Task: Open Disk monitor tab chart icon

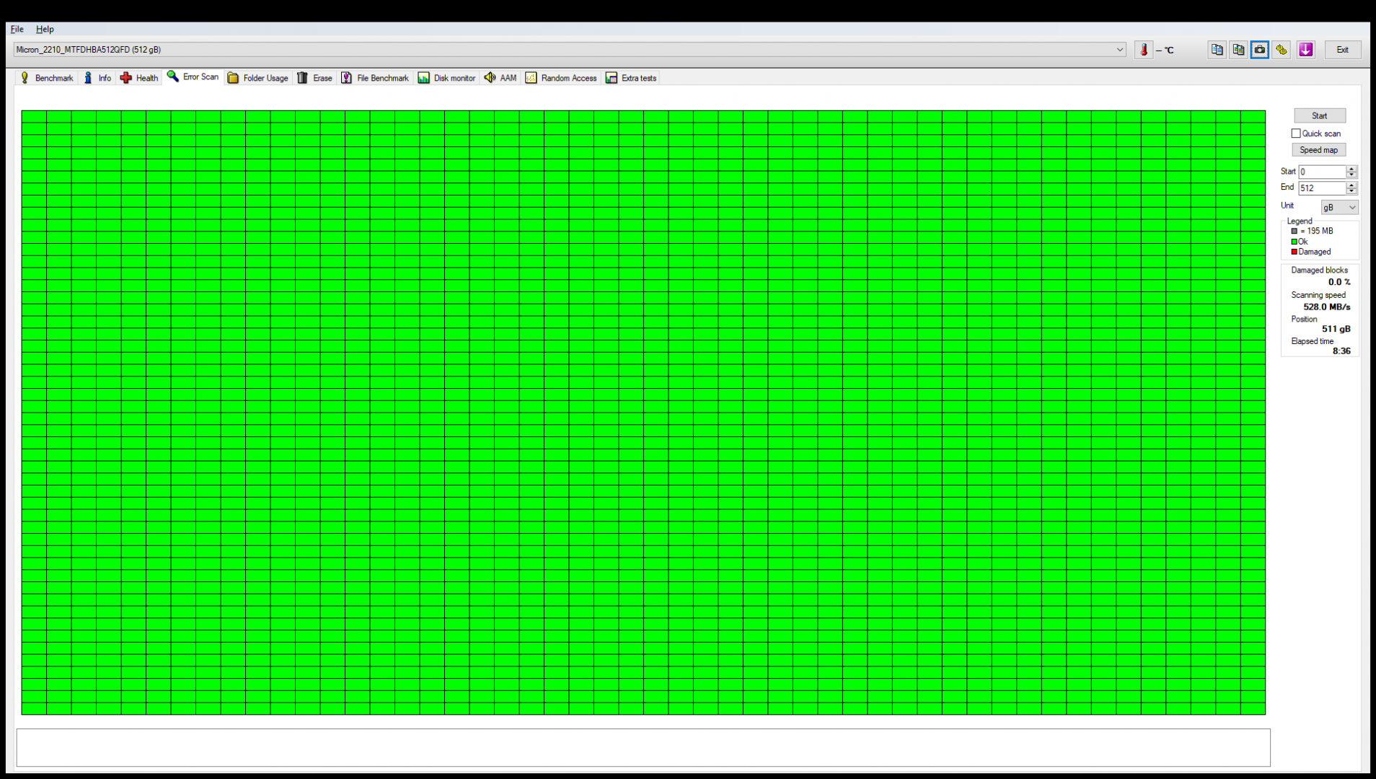Action: coord(424,78)
